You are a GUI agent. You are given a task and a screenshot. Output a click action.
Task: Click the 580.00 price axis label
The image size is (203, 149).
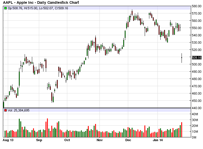click(197, 6)
